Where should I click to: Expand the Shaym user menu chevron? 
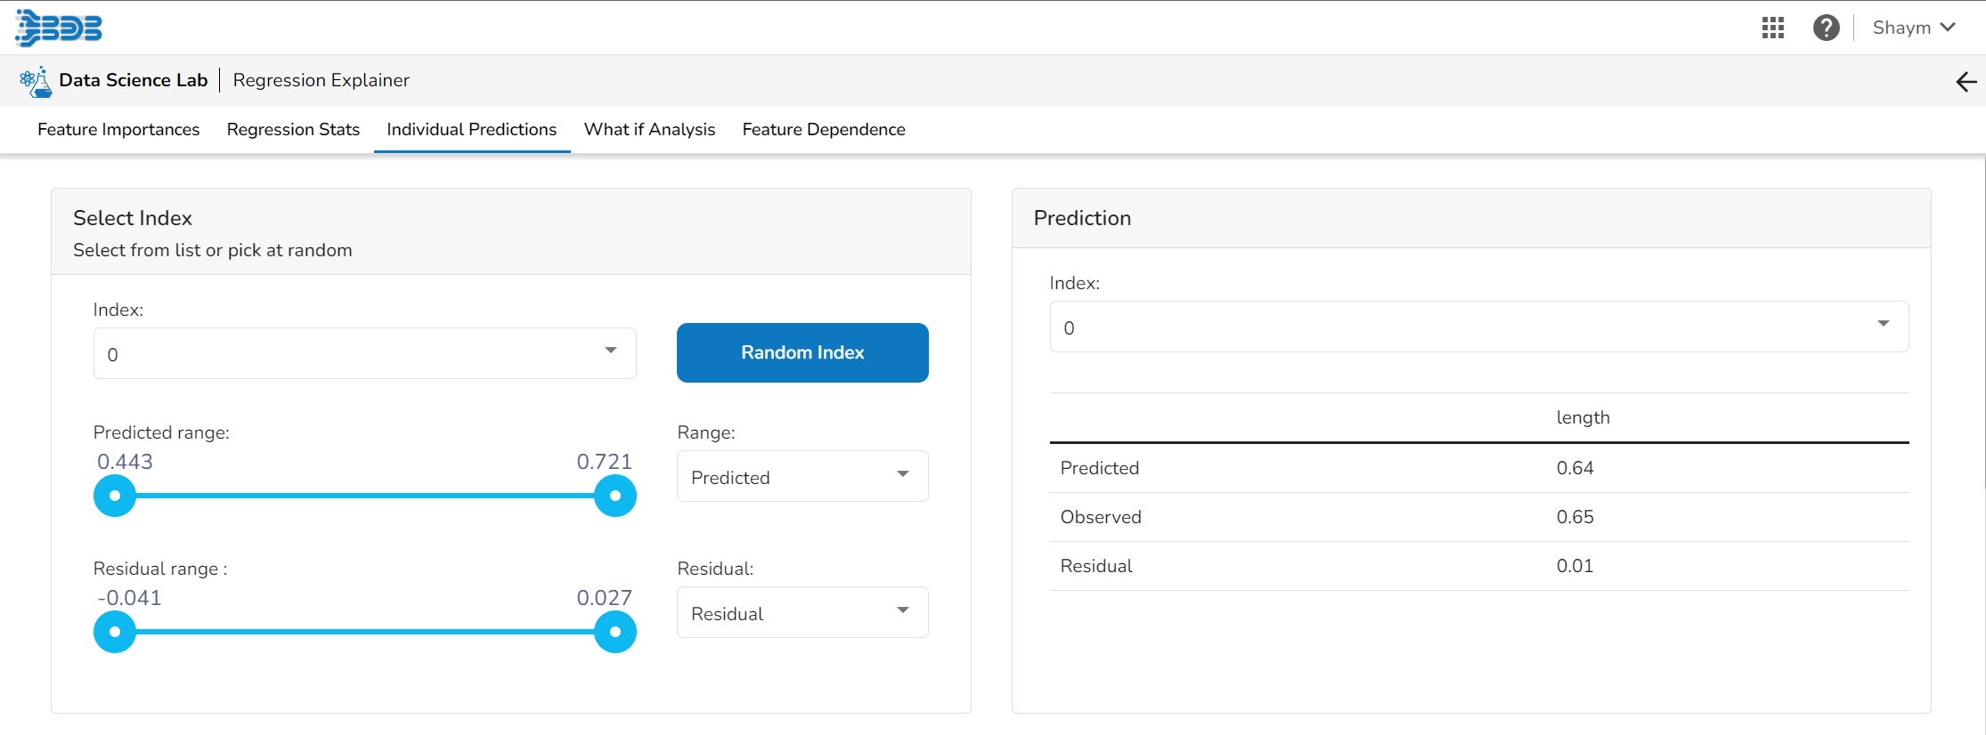pyautogui.click(x=1948, y=28)
